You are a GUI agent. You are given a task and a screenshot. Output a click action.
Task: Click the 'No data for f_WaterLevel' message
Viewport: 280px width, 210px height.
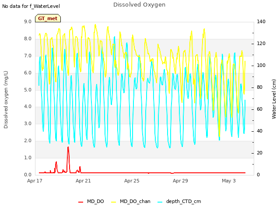[31, 6]
